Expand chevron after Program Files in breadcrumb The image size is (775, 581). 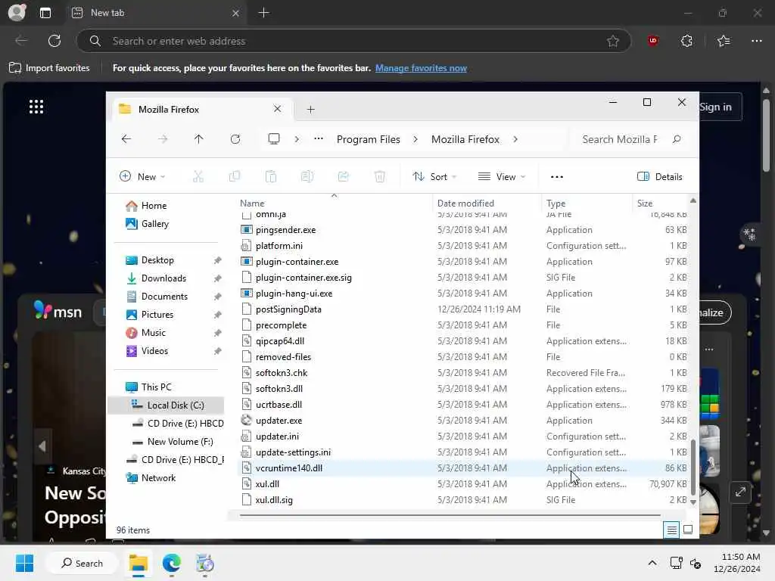point(416,139)
